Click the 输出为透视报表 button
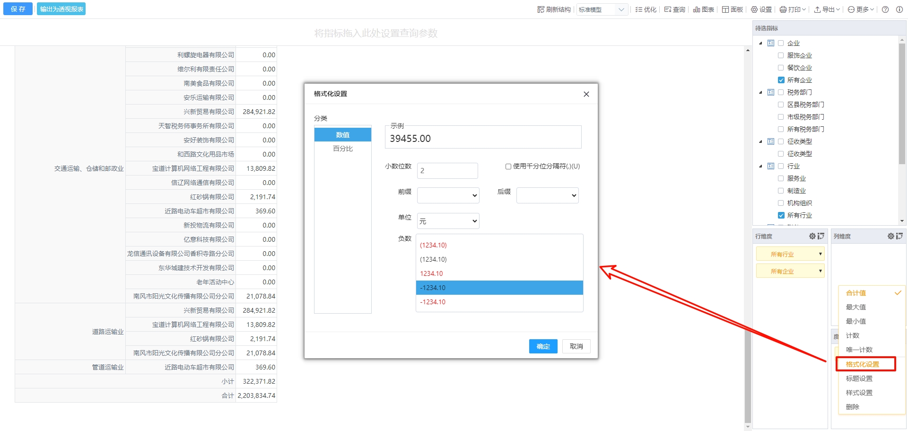Image resolution: width=908 pixels, height=431 pixels. point(61,9)
